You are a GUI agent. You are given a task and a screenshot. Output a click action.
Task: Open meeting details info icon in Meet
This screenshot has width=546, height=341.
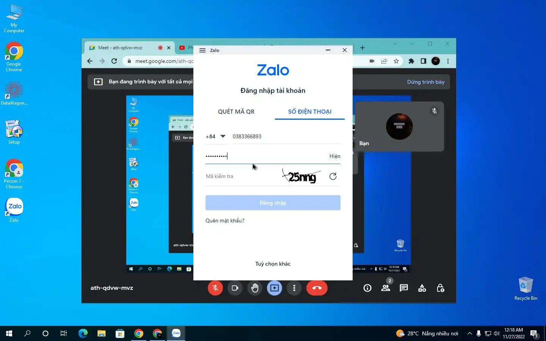coord(367,288)
